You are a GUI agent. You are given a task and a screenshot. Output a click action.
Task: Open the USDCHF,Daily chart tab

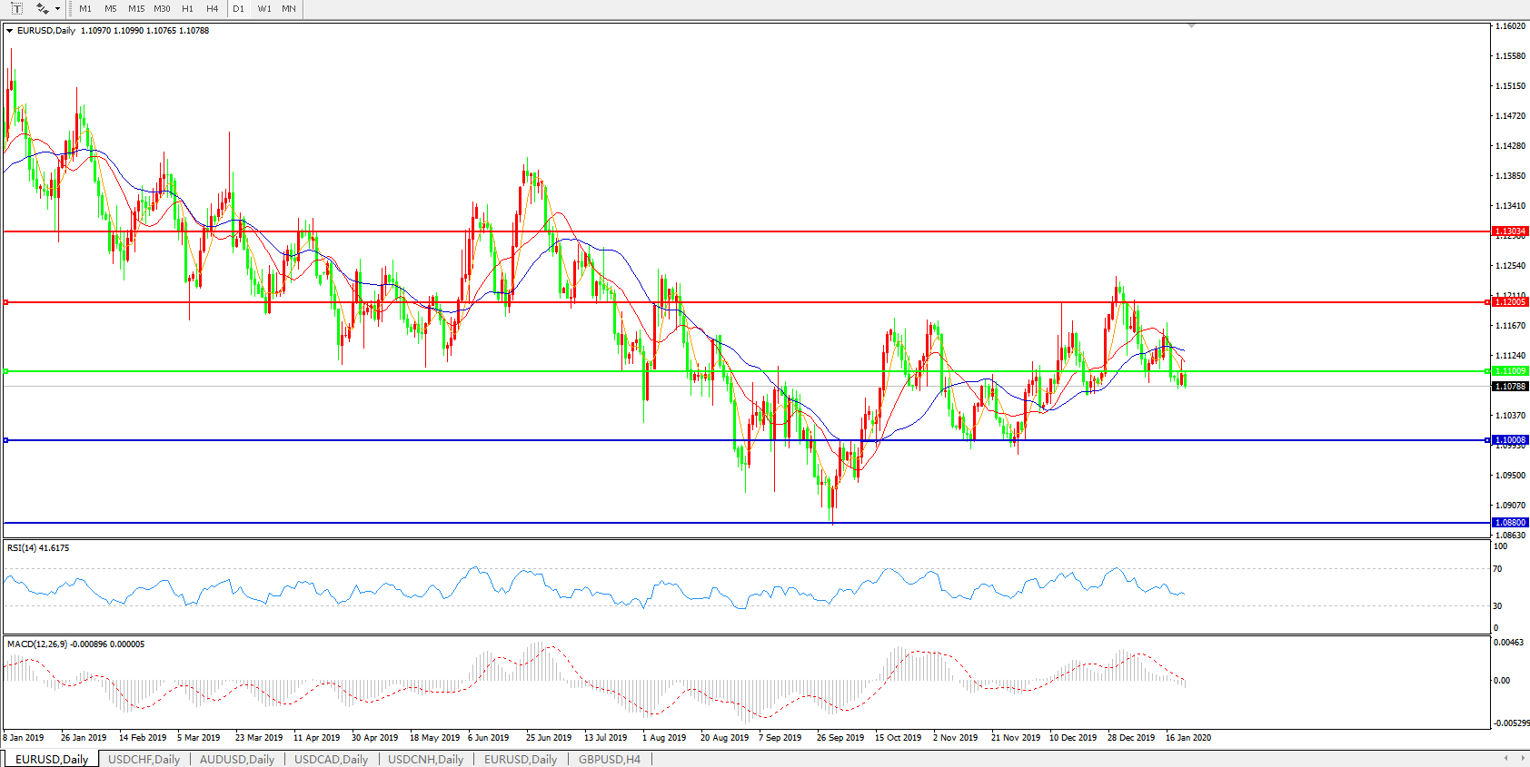click(144, 759)
